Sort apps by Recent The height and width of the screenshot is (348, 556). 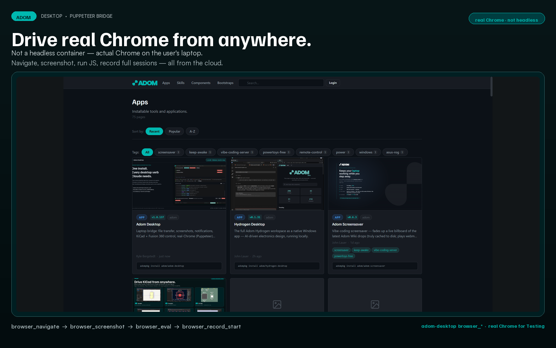(154, 131)
